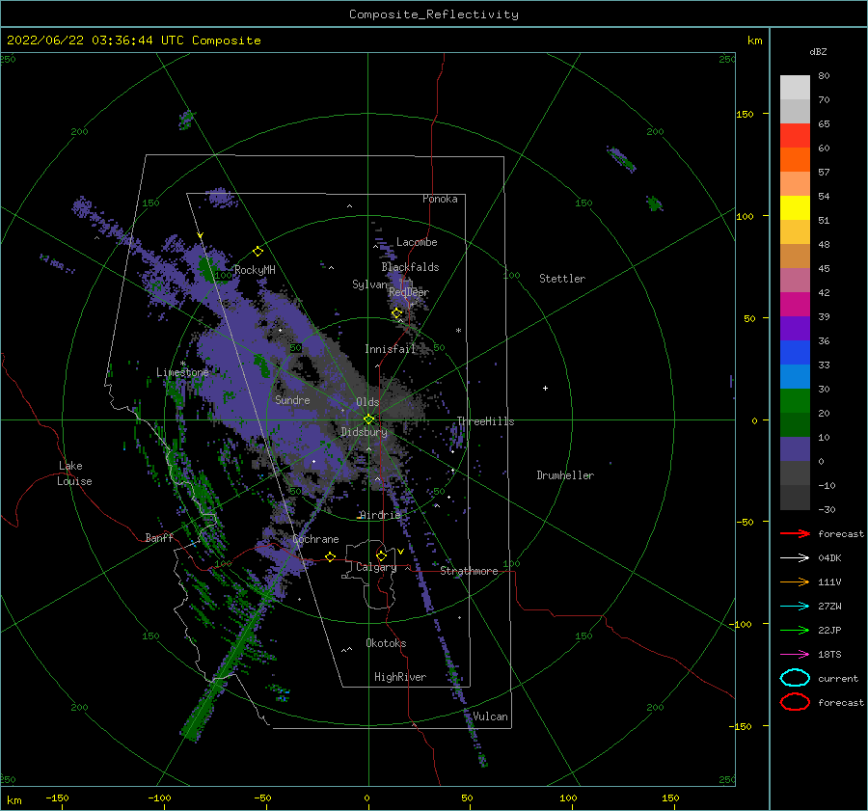868x811 pixels.
Task: Pick the light blue 33 dBZ swatch
Action: 795,376
